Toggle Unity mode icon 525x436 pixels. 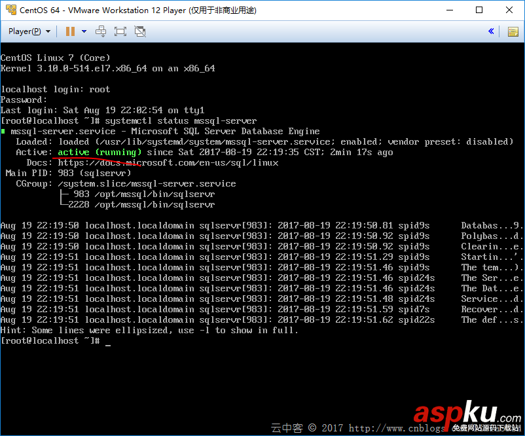tap(140, 31)
